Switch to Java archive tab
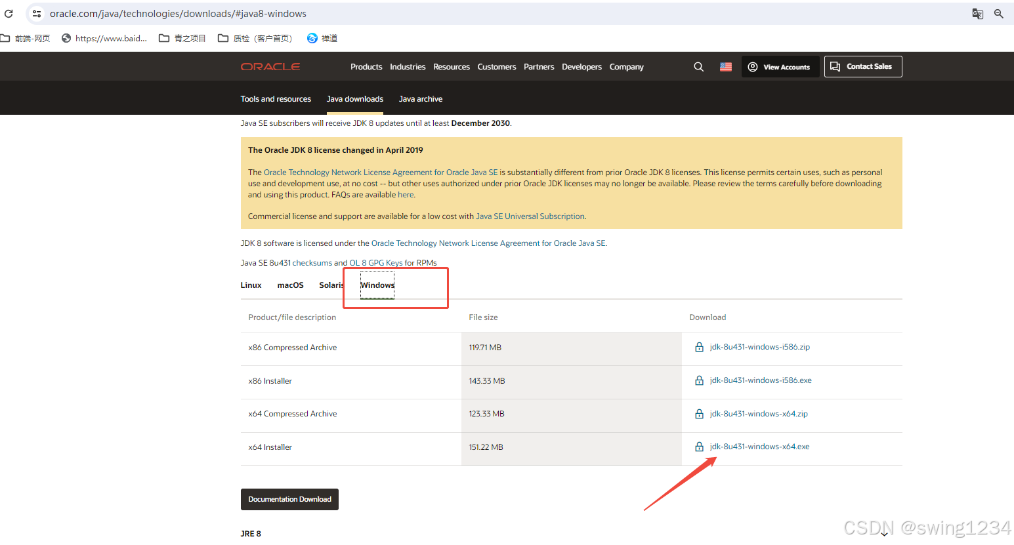 pyautogui.click(x=421, y=99)
